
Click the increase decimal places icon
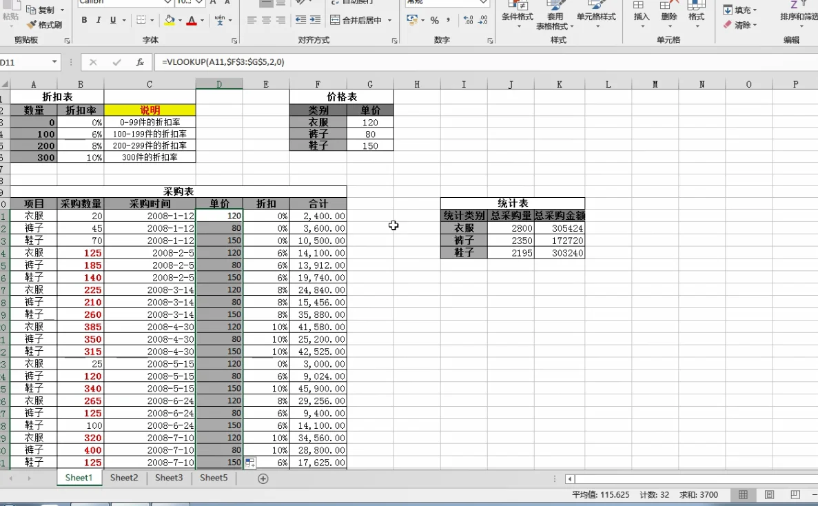point(468,21)
